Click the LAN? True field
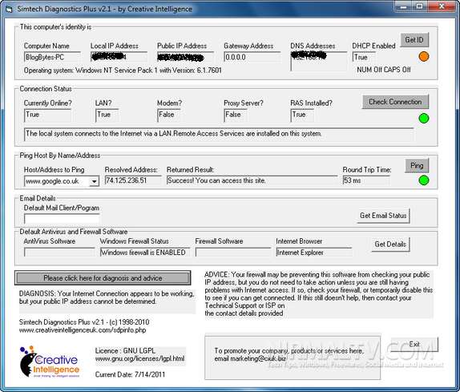This screenshot has width=460, height=392. coord(107,115)
